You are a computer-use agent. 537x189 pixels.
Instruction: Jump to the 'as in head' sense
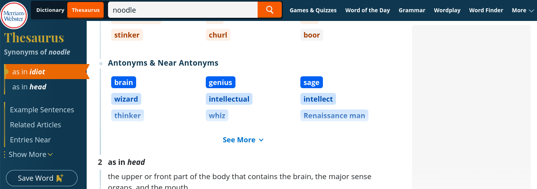coord(29,87)
